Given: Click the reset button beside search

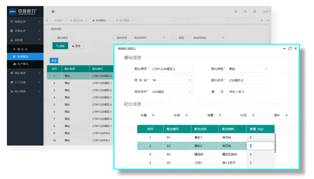Looking at the screenshot, I should 76,46.
